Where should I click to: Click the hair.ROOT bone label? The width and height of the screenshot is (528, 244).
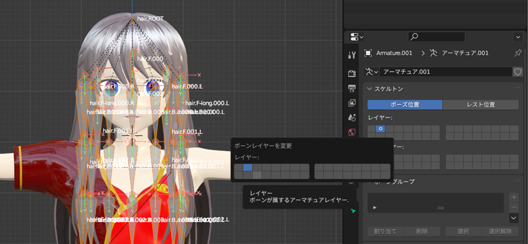[150, 19]
